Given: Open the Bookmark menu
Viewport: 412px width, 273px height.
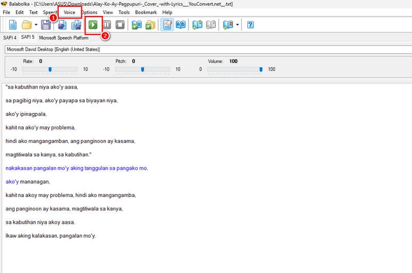Looking at the screenshot, I should (x=146, y=12).
